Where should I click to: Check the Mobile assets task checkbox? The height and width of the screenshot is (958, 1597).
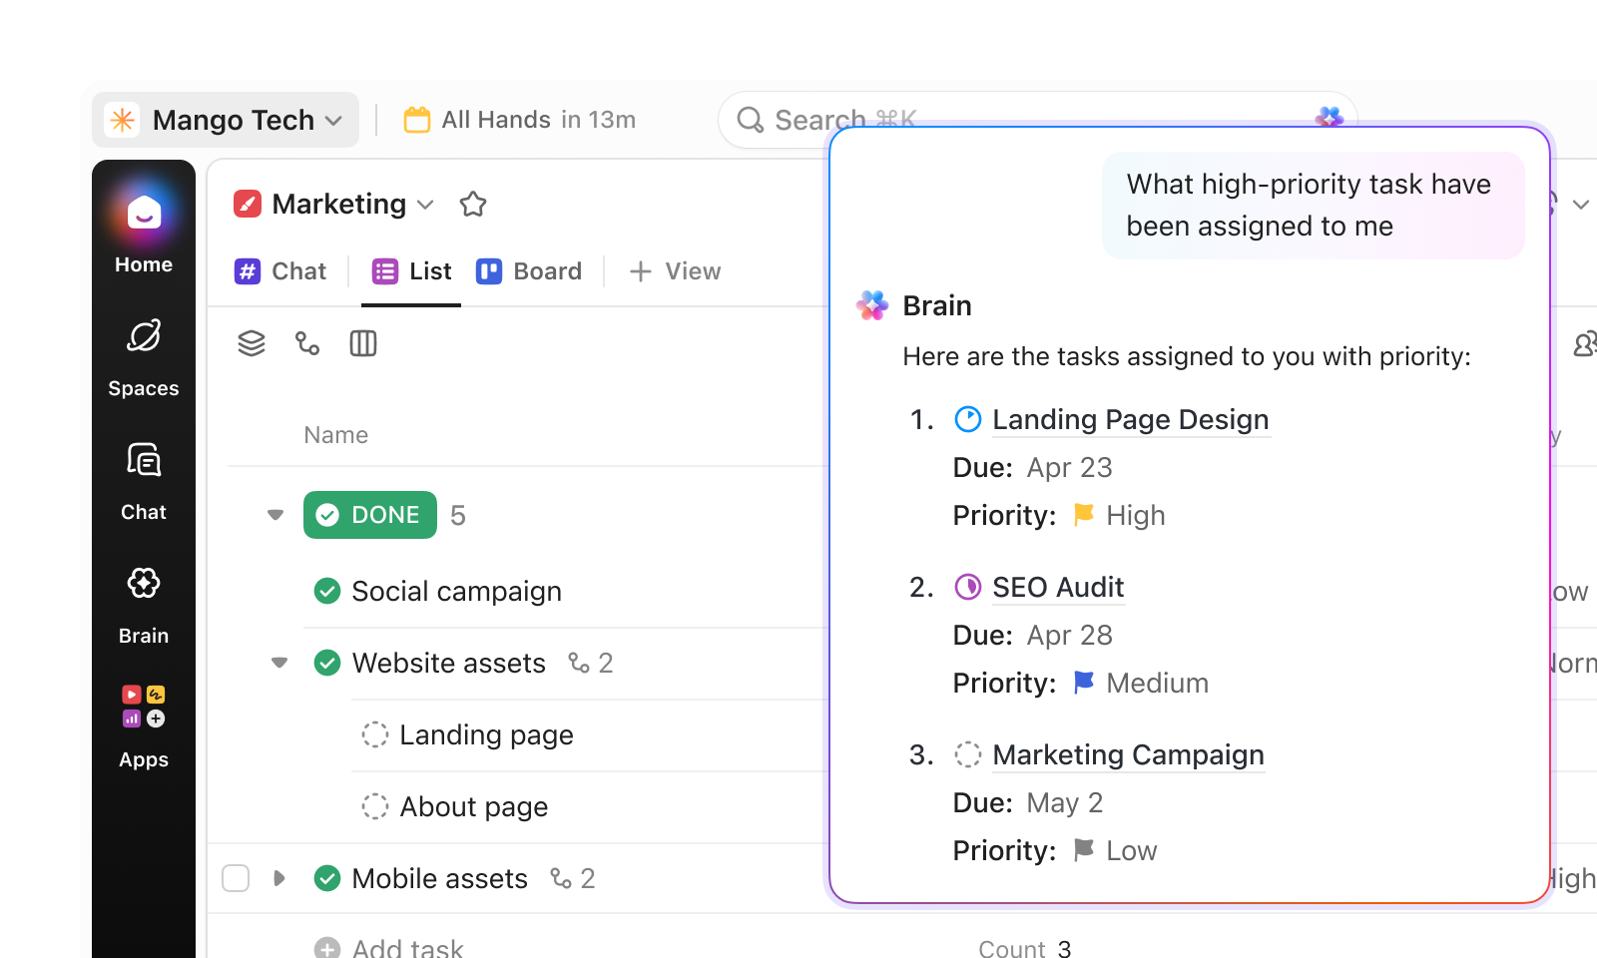(x=236, y=878)
